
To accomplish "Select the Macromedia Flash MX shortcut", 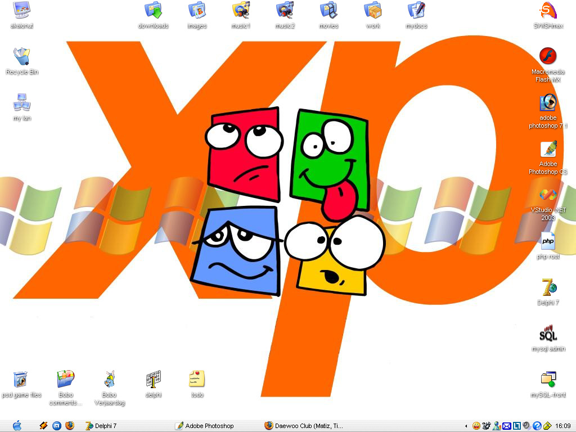I will pos(548,56).
